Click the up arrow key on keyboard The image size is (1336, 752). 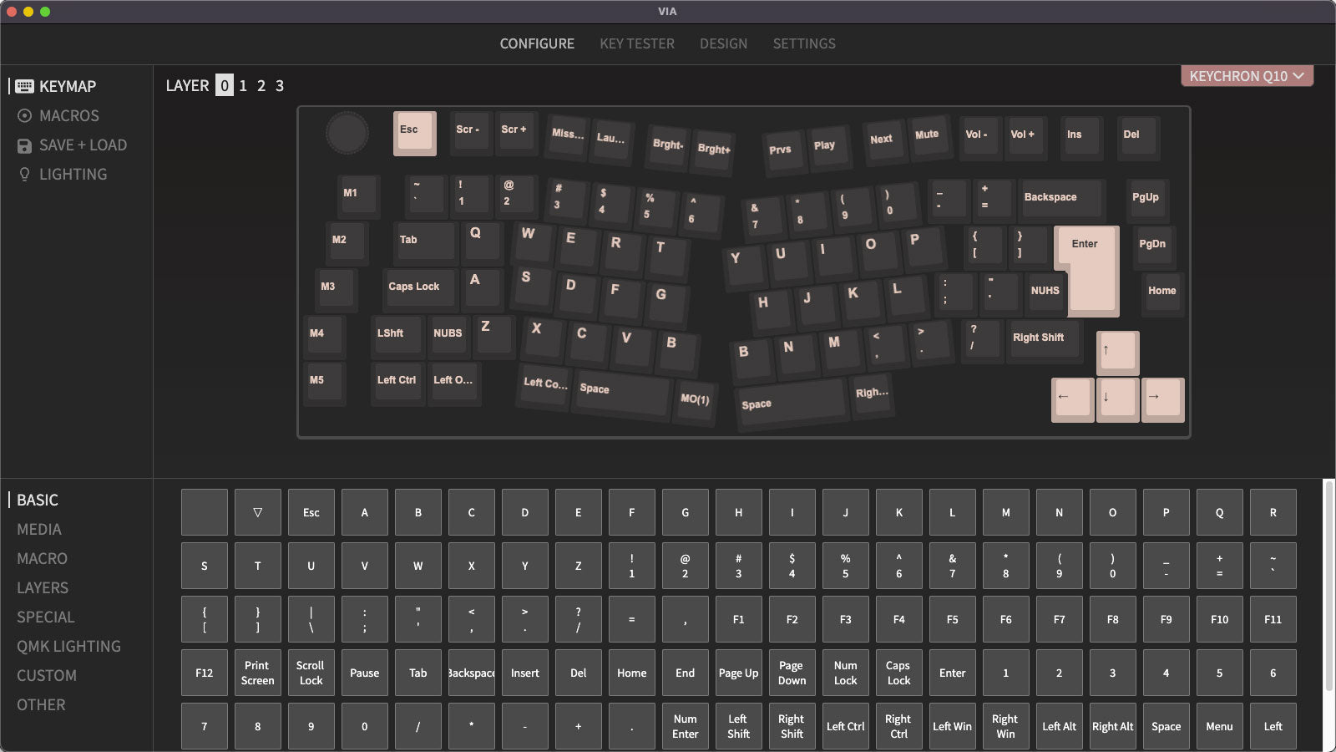coord(1117,352)
